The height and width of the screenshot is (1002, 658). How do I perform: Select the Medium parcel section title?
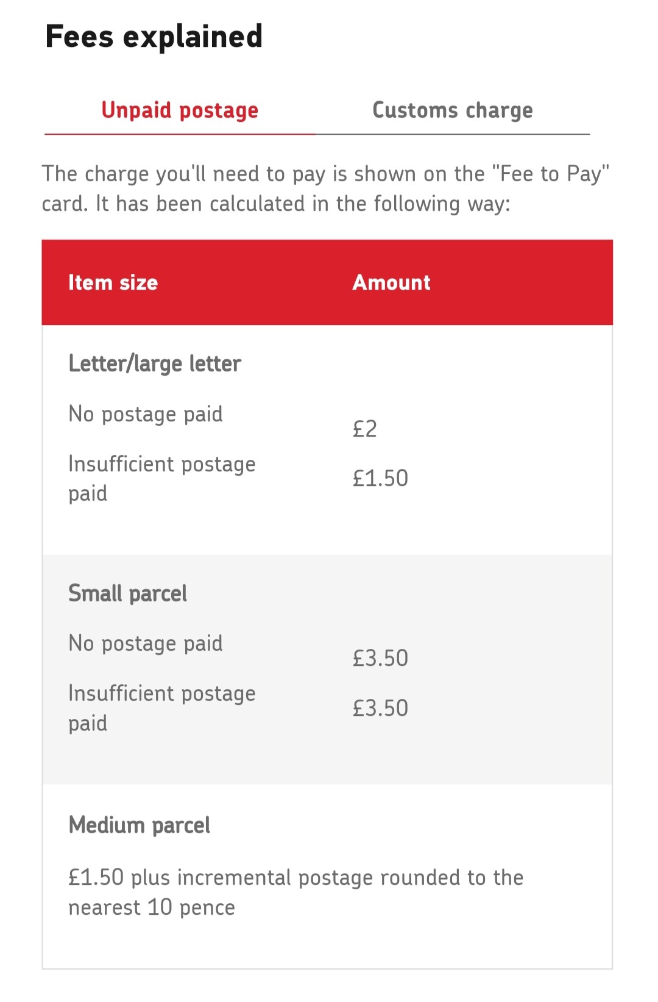coord(140,825)
